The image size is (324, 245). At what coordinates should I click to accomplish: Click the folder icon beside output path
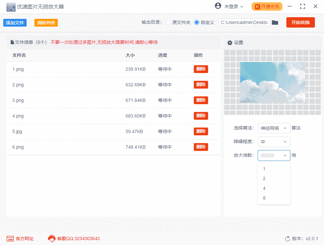pyautogui.click(x=275, y=22)
